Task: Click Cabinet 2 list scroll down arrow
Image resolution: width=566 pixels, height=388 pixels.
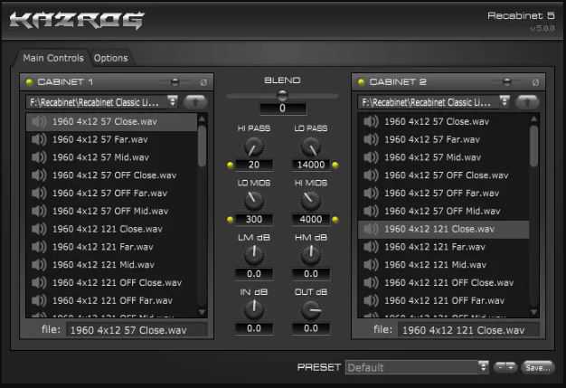Action: tap(533, 312)
